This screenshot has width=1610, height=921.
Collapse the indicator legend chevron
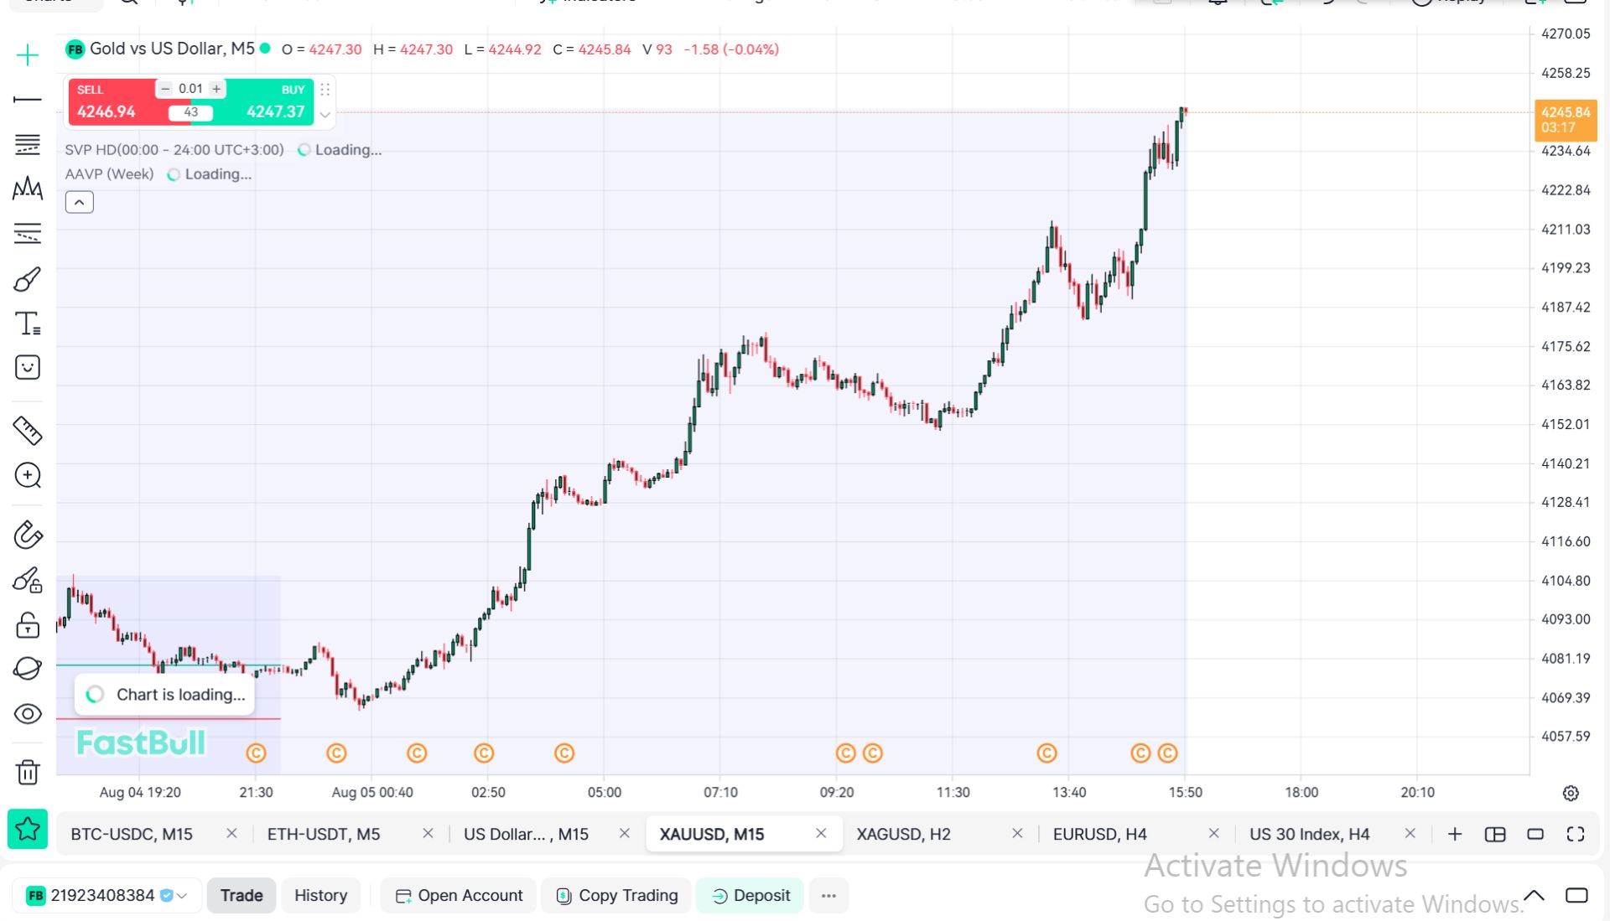tap(80, 202)
